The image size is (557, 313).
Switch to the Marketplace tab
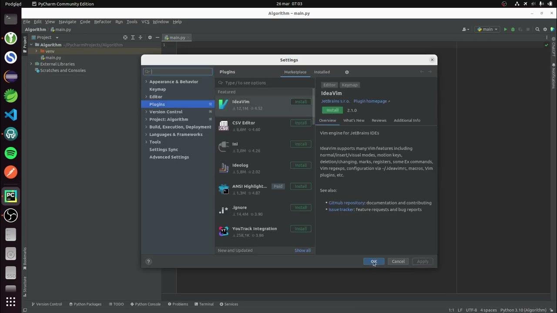coord(295,72)
